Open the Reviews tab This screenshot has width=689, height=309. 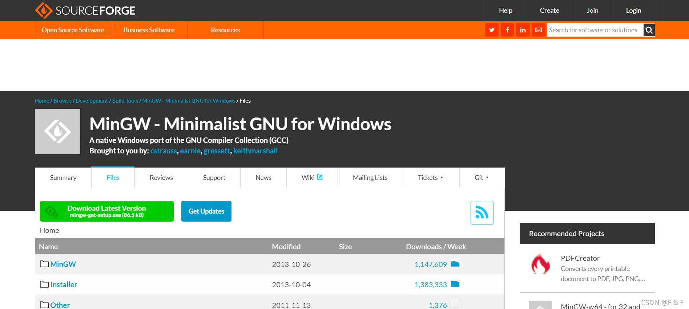pyautogui.click(x=161, y=178)
